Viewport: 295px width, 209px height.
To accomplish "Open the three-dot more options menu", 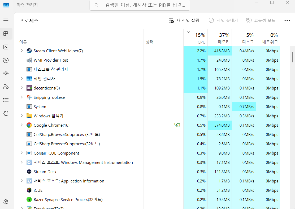I will click(x=287, y=20).
